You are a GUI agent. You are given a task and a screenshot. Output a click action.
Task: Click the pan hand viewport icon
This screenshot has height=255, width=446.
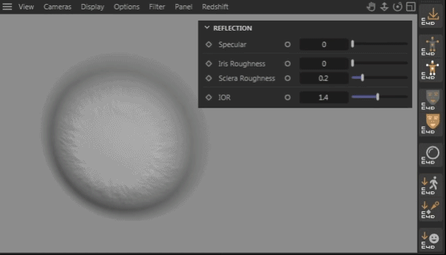[371, 7]
